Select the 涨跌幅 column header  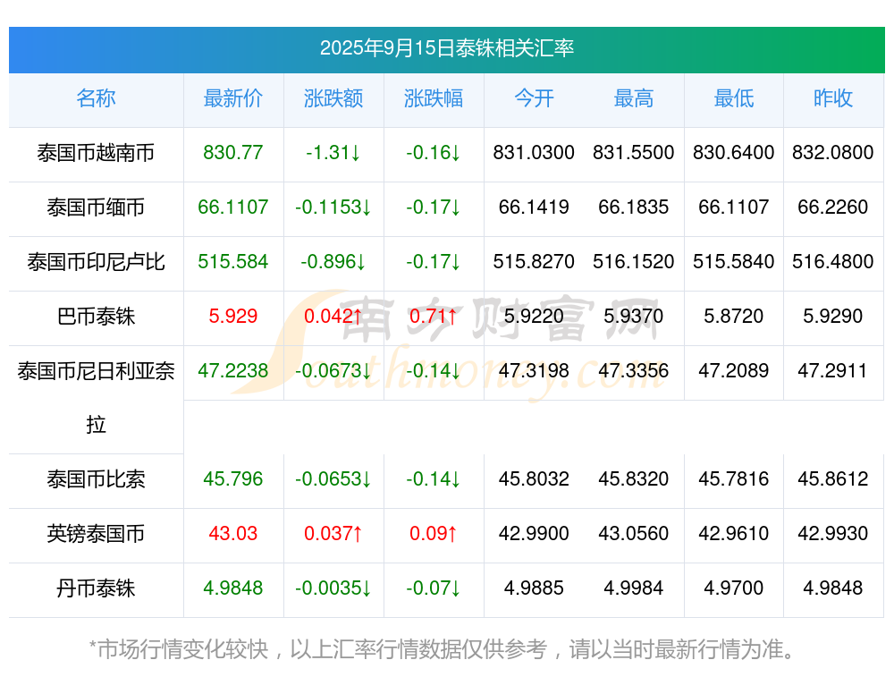[x=434, y=98]
